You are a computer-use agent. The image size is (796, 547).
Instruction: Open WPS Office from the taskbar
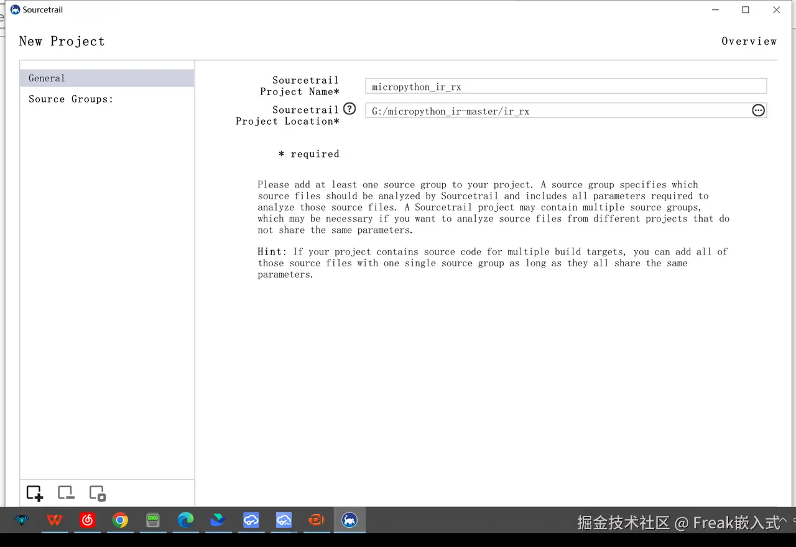pos(55,520)
